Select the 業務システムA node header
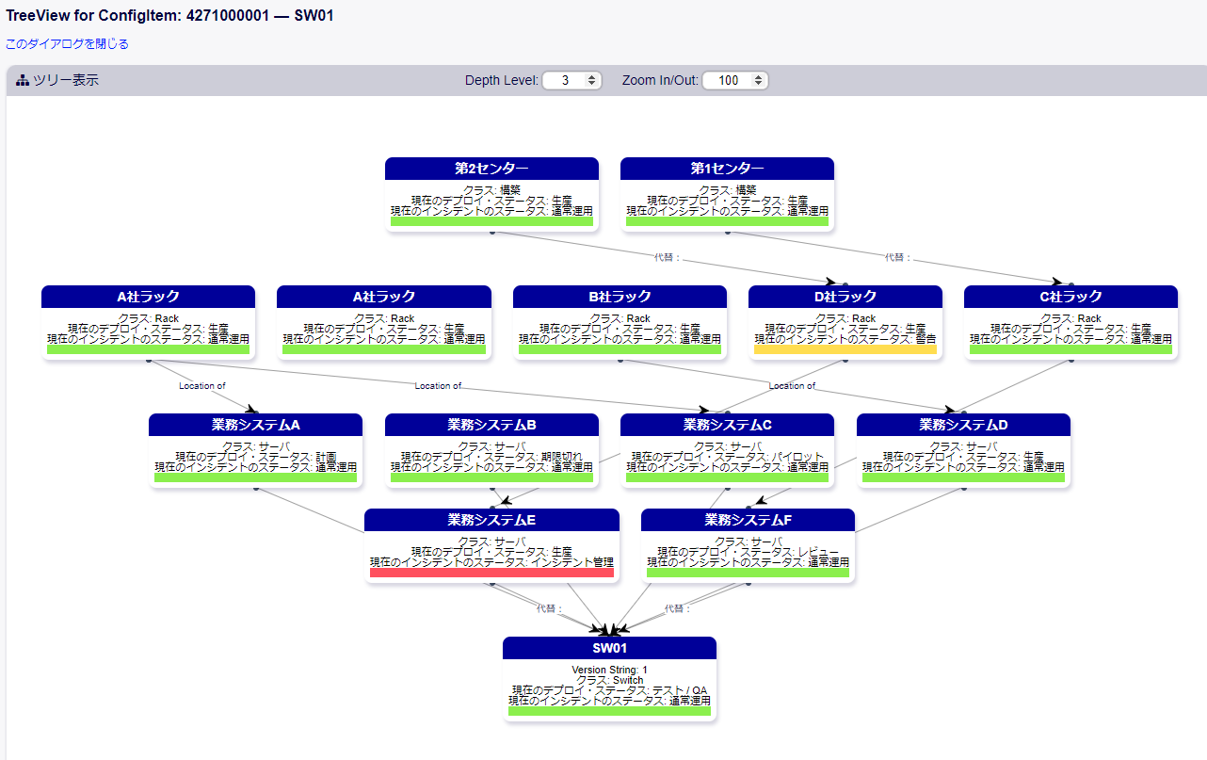This screenshot has height=760, width=1207. tap(255, 425)
